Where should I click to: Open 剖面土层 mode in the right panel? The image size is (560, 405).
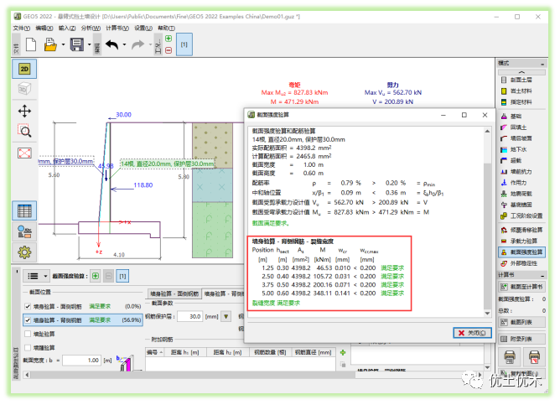point(521,80)
